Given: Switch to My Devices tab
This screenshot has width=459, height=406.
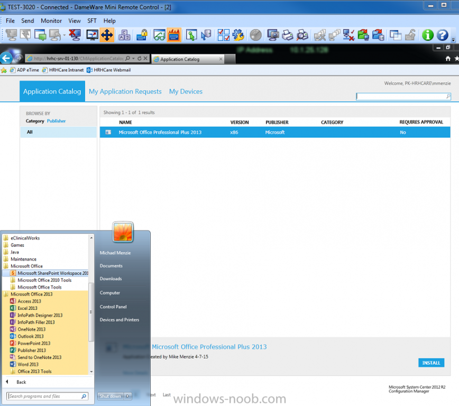Looking at the screenshot, I should coord(186,91).
